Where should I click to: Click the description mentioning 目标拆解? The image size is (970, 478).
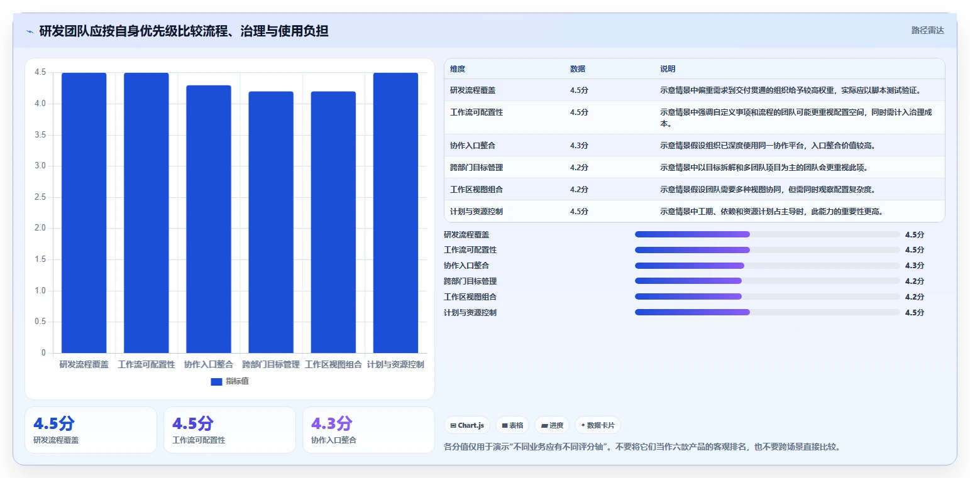point(764,168)
